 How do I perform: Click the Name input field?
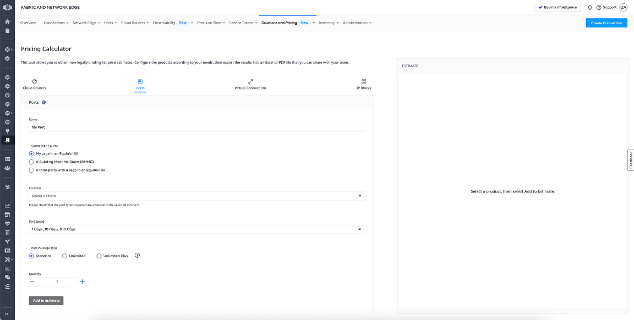196,127
